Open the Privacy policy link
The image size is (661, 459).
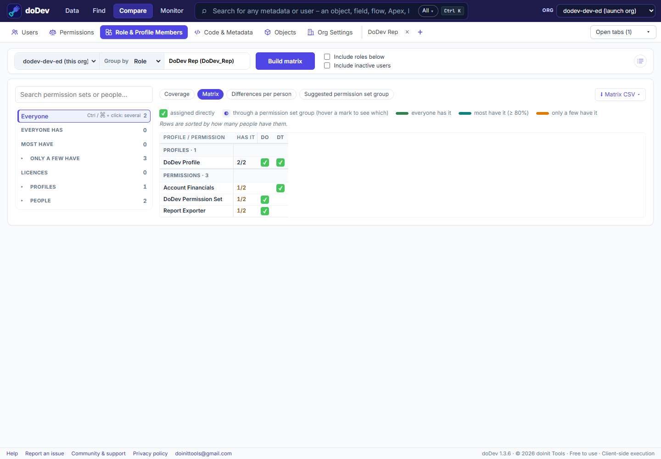[151, 453]
